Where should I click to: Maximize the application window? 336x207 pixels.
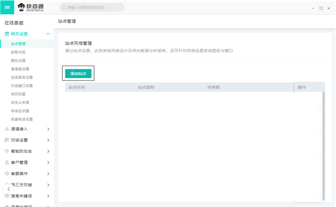[321, 8]
